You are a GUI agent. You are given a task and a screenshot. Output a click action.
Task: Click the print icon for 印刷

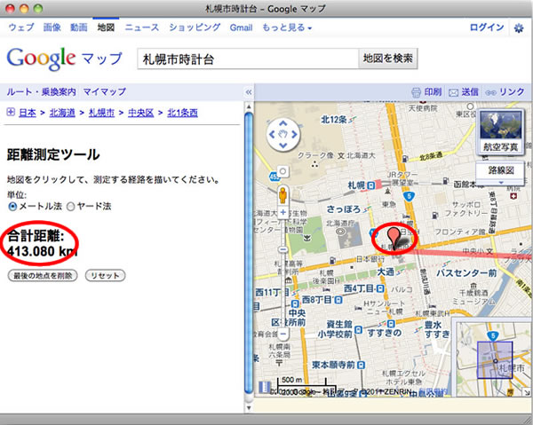(416, 92)
